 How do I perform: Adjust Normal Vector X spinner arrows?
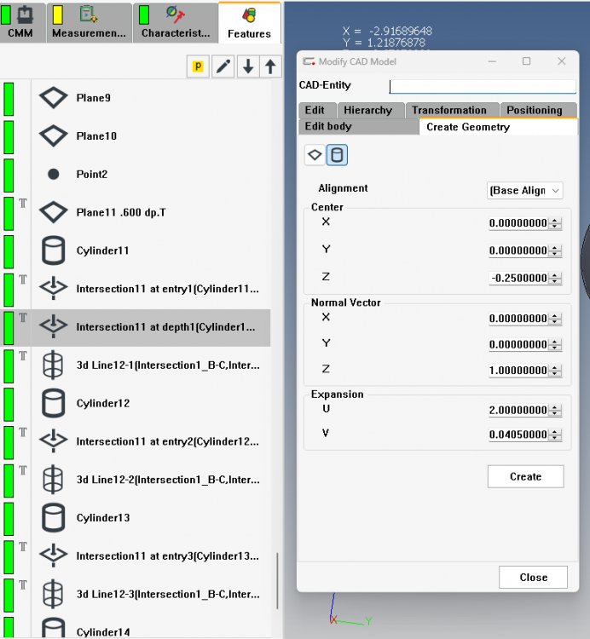(555, 319)
